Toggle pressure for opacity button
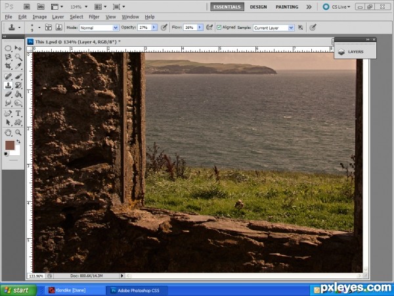The width and height of the screenshot is (394, 296). [164, 28]
